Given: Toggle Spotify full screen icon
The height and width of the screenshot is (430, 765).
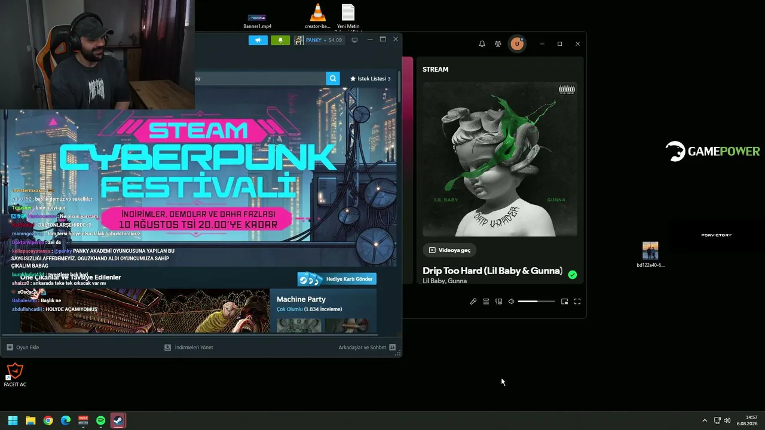Looking at the screenshot, I should (577, 302).
